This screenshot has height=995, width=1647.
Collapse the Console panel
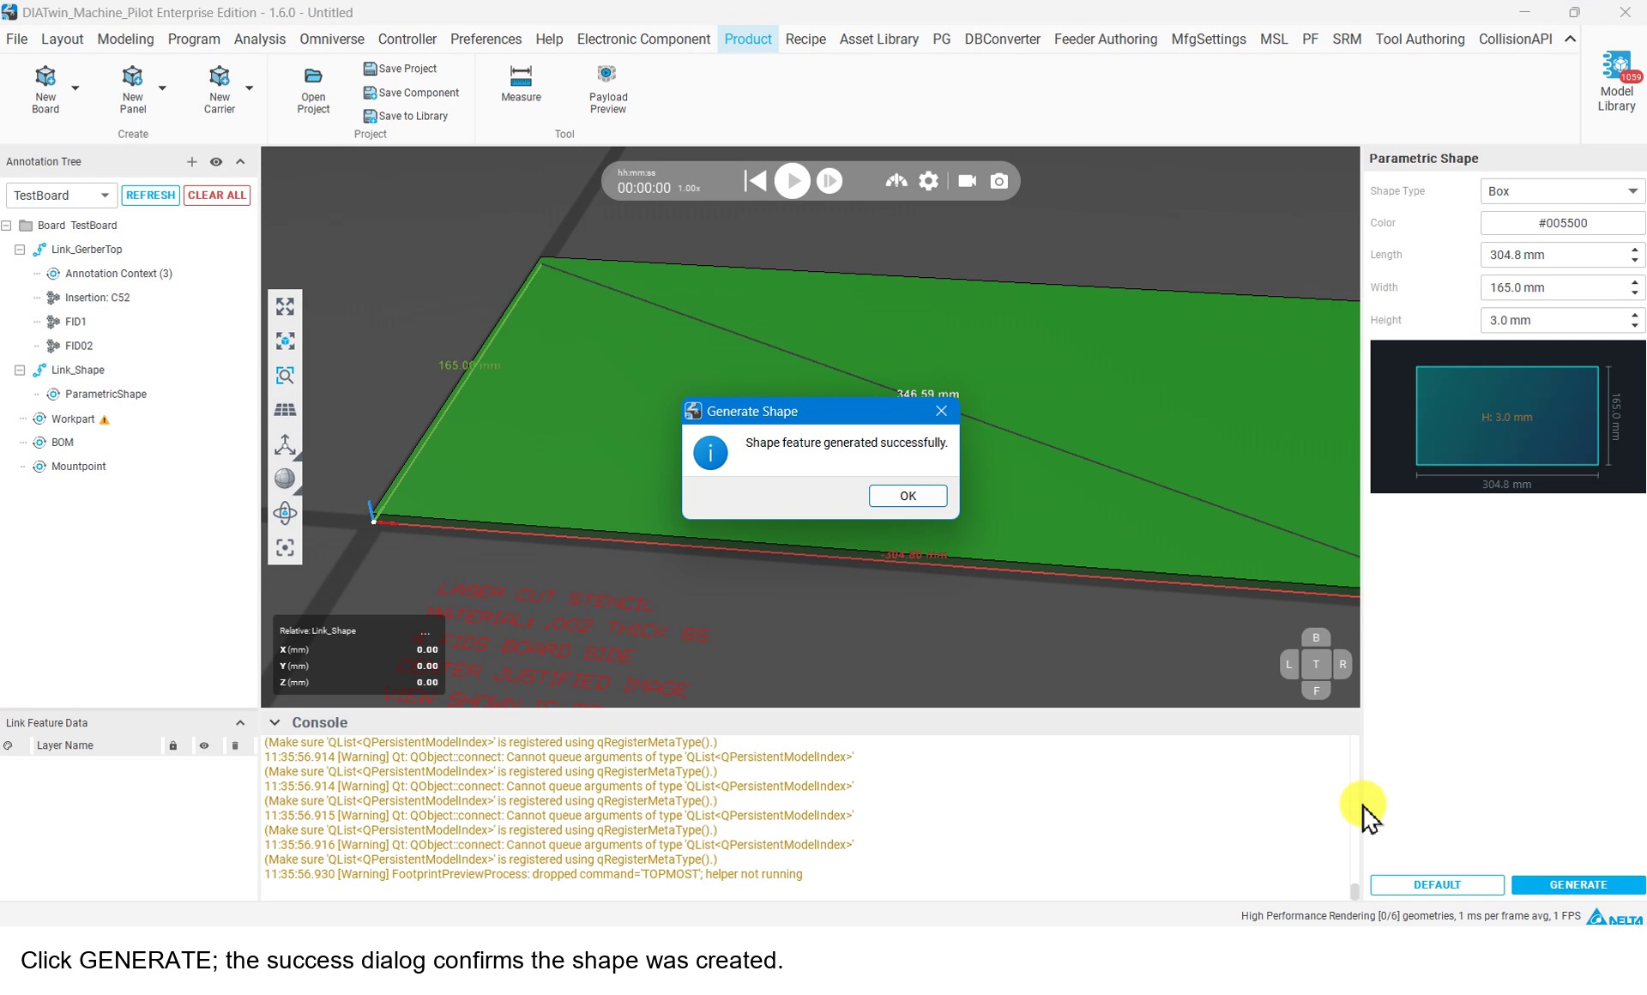pos(274,723)
